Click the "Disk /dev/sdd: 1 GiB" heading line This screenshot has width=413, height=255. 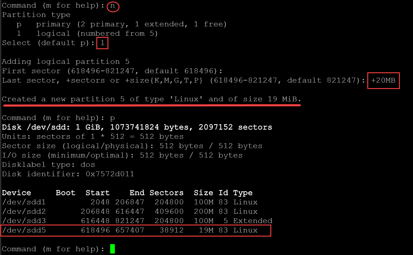click(x=137, y=127)
